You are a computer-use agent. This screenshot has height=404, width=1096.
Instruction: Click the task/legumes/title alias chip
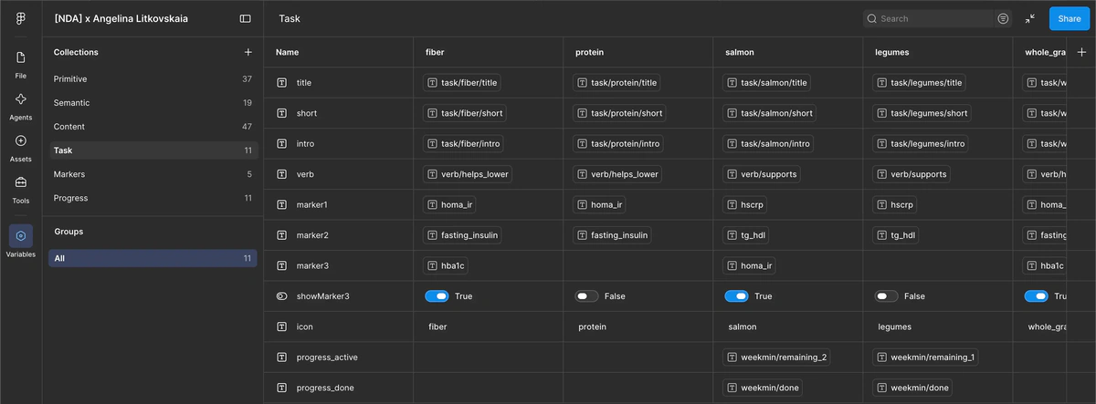[920, 83]
